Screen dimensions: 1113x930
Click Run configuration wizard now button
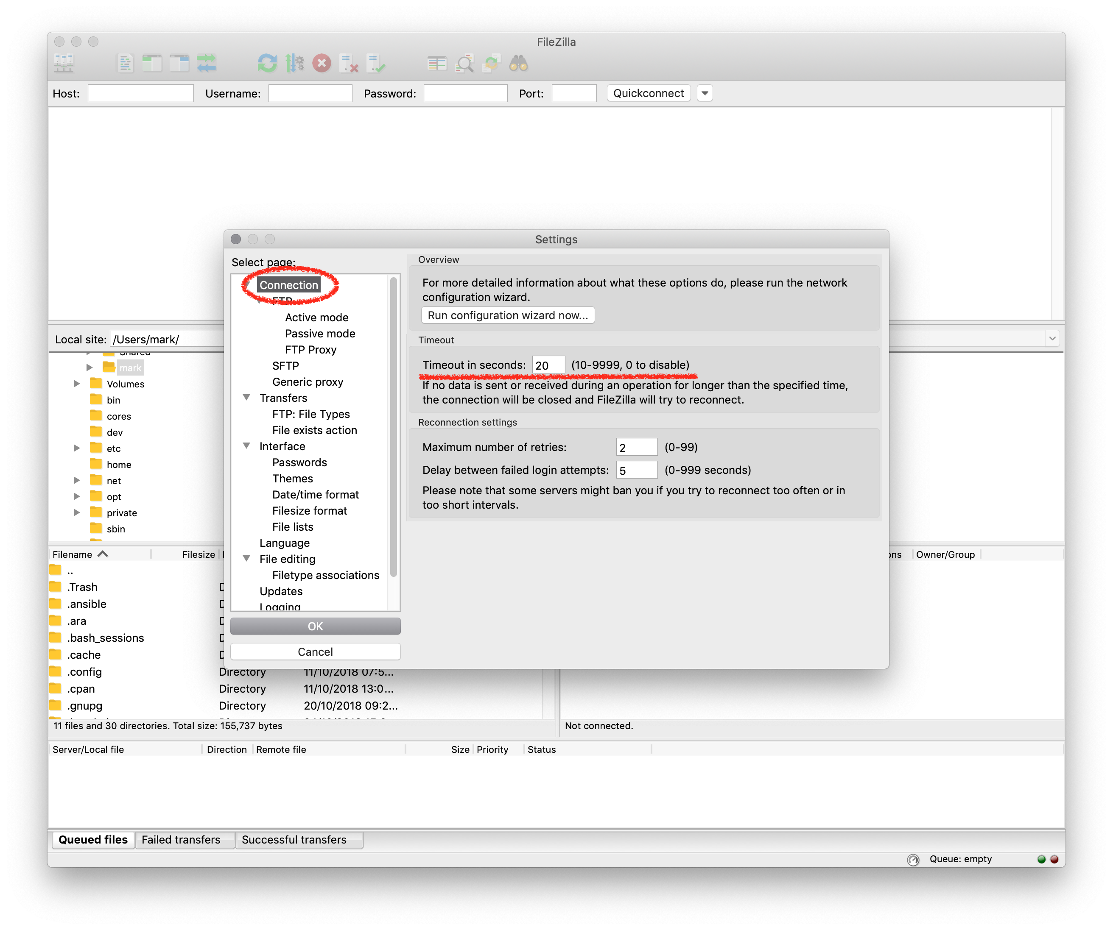(507, 315)
